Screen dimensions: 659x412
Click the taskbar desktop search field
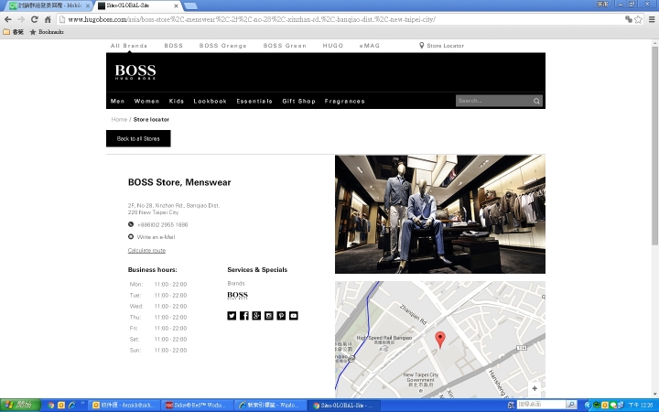pyautogui.click(x=541, y=405)
